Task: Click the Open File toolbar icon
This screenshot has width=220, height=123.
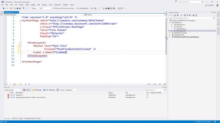Action: click(15, 8)
